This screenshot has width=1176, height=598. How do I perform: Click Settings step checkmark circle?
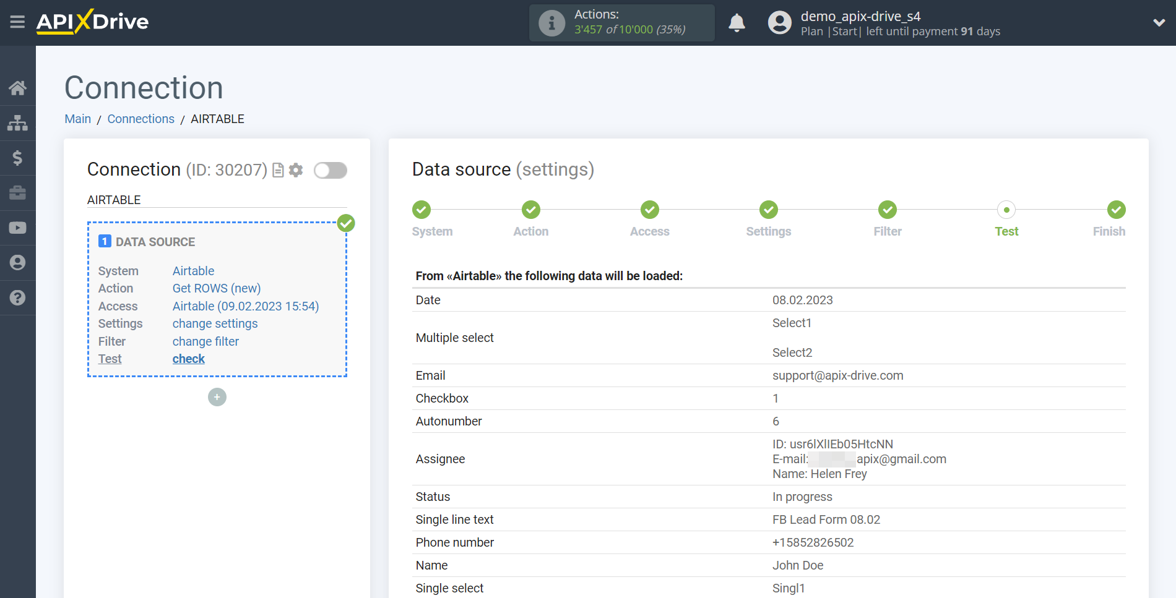pos(769,210)
